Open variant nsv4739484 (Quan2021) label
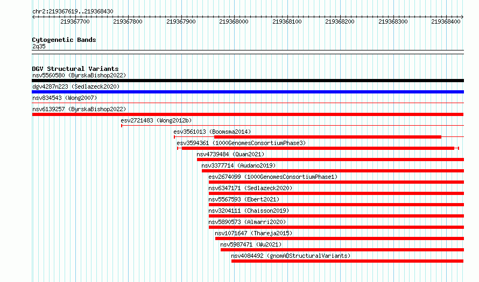The image size is (479, 282). 230,154
